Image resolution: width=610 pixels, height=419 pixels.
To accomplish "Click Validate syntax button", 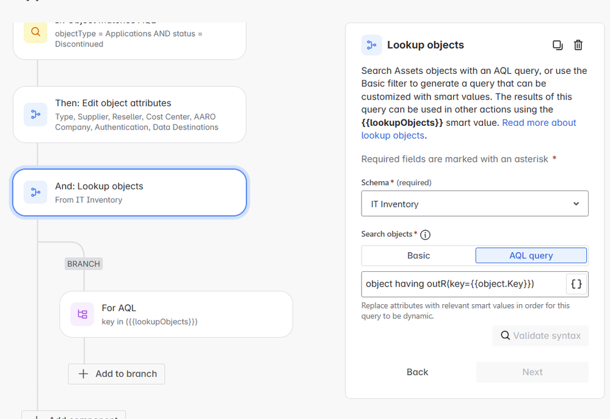I will pyautogui.click(x=540, y=336).
